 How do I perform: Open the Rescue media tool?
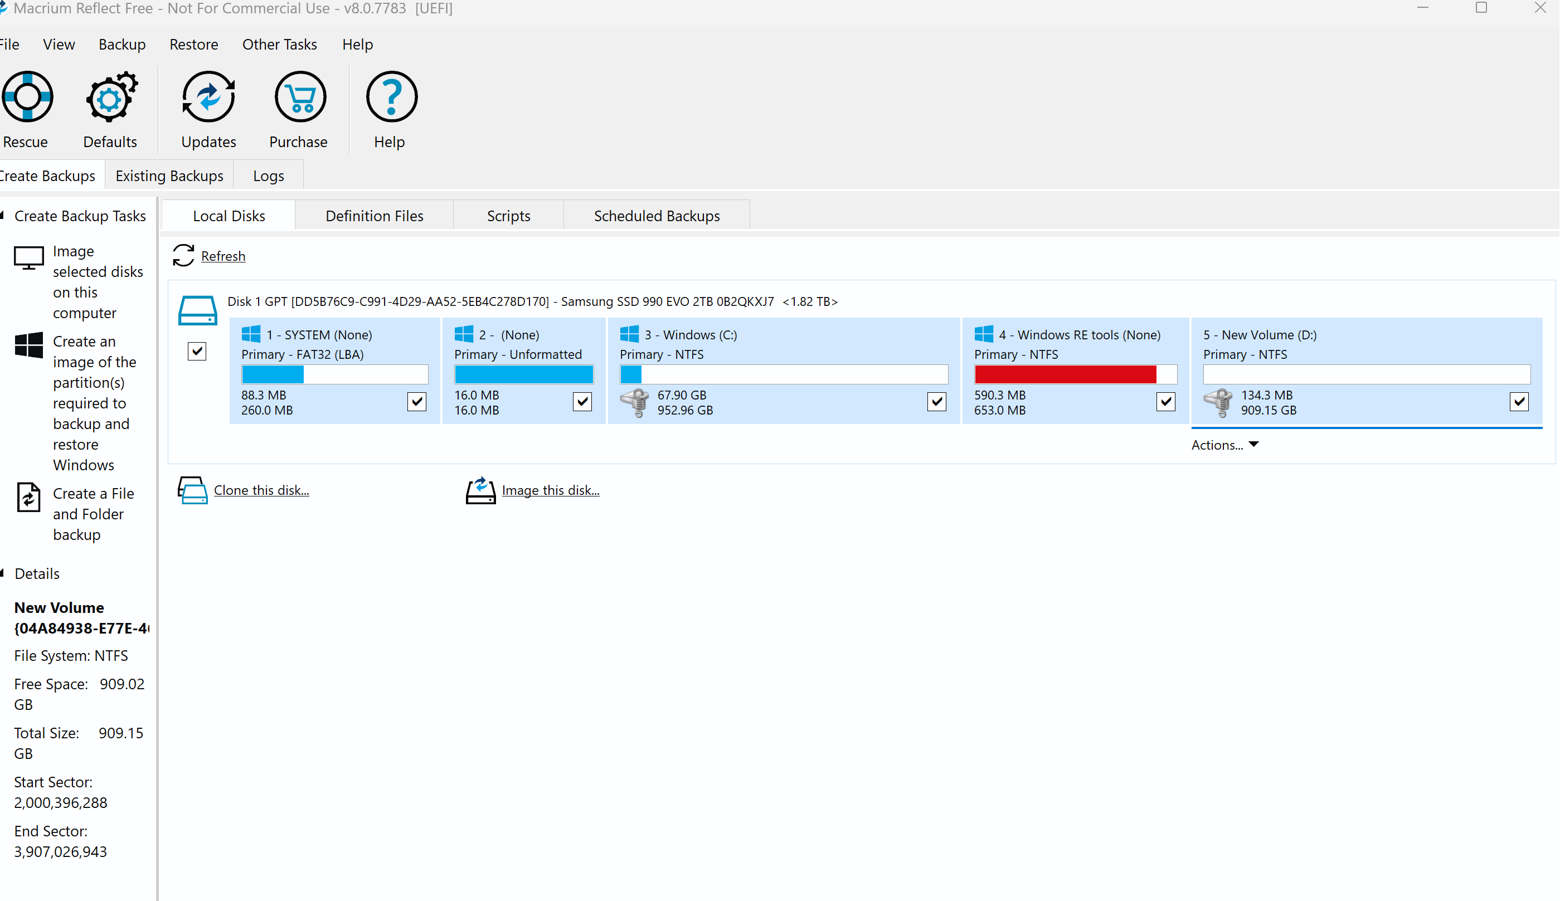(x=26, y=96)
